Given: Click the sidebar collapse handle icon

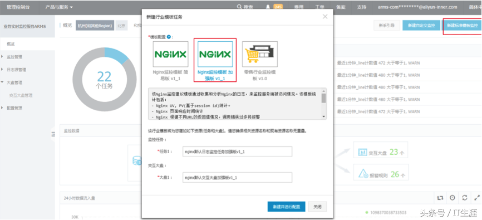Looking at the screenshot, I should [x=53, y=134].
